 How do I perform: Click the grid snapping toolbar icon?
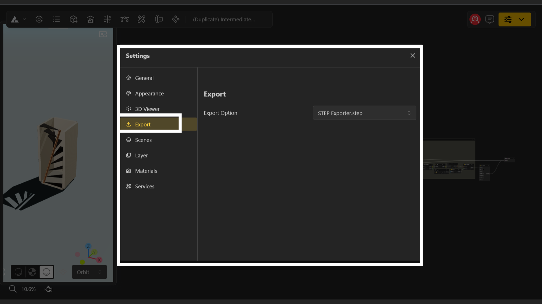tap(107, 19)
